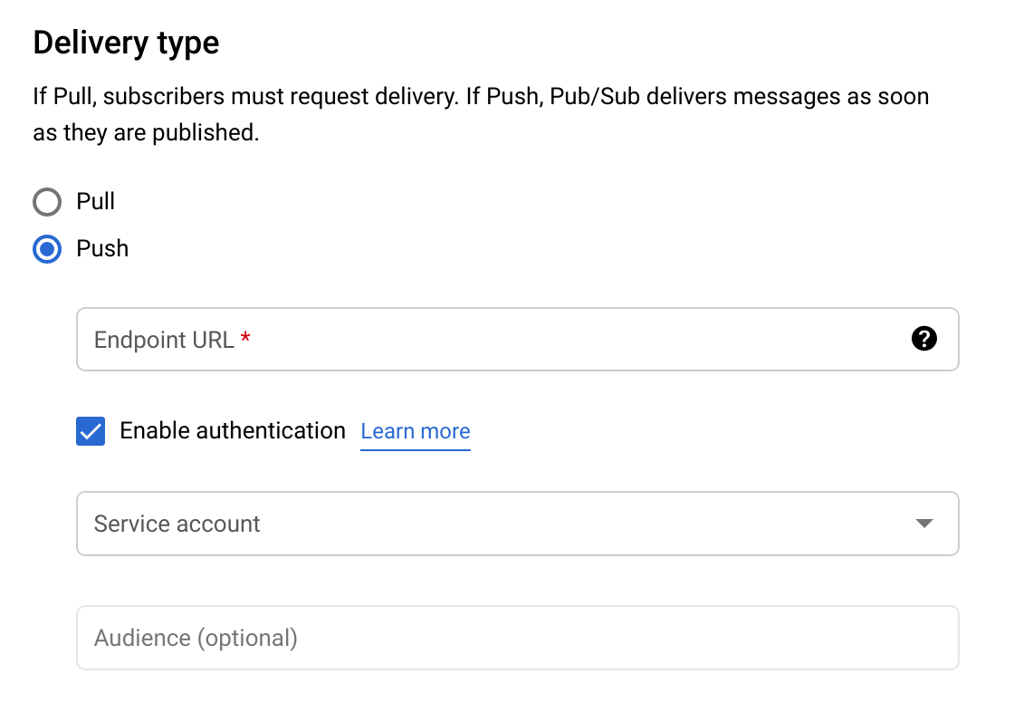Click the Pull radio button circle
This screenshot has width=1014, height=712.
point(46,201)
